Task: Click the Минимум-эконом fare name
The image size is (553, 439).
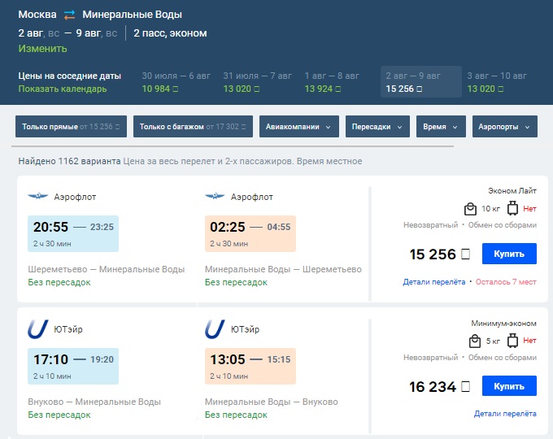Action: click(x=503, y=324)
